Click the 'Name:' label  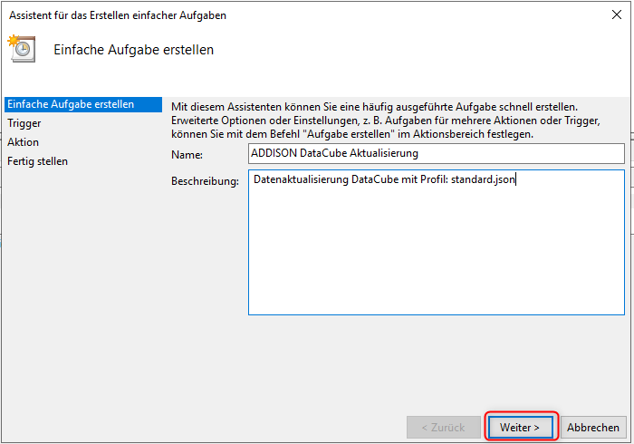click(x=187, y=155)
